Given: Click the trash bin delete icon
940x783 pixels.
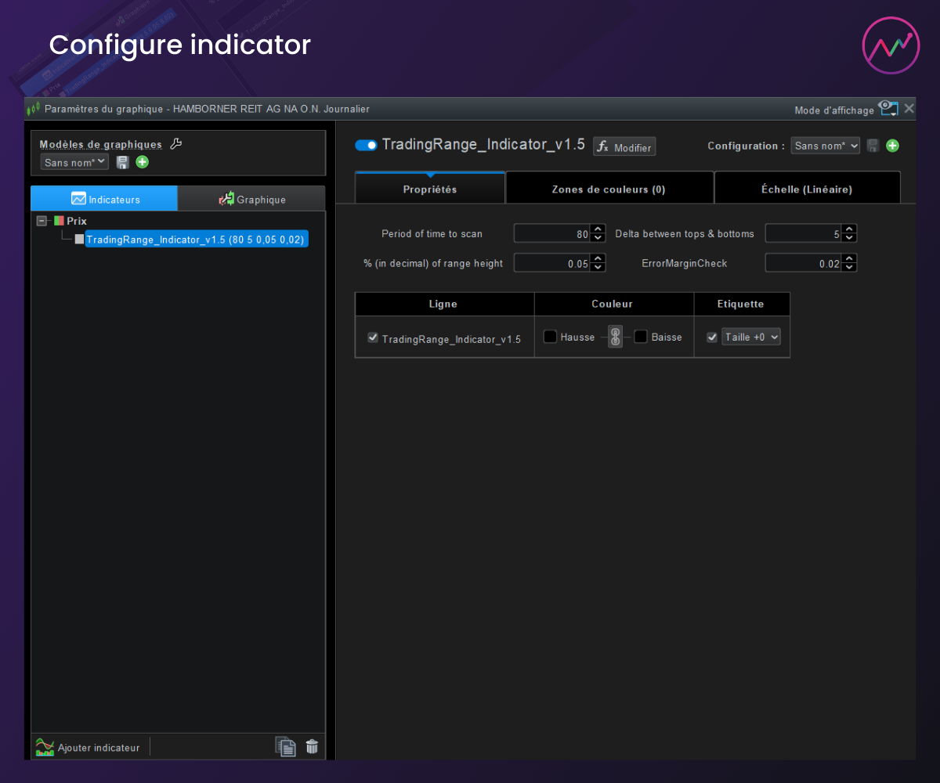Looking at the screenshot, I should pos(312,747).
